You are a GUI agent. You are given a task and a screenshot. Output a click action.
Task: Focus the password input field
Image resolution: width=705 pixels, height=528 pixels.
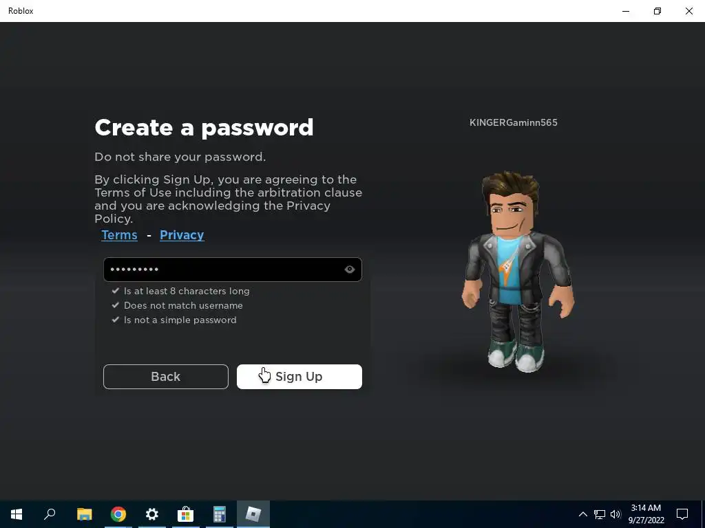tap(233, 269)
